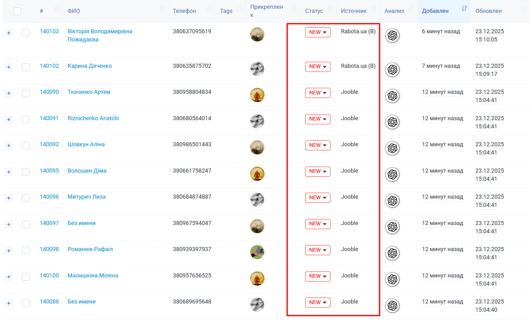Sort by Добавлен column sort icon
This screenshot has width=530, height=322.
(464, 9)
